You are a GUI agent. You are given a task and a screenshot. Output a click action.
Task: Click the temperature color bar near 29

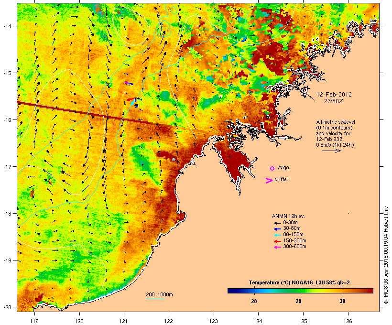coord(298,291)
